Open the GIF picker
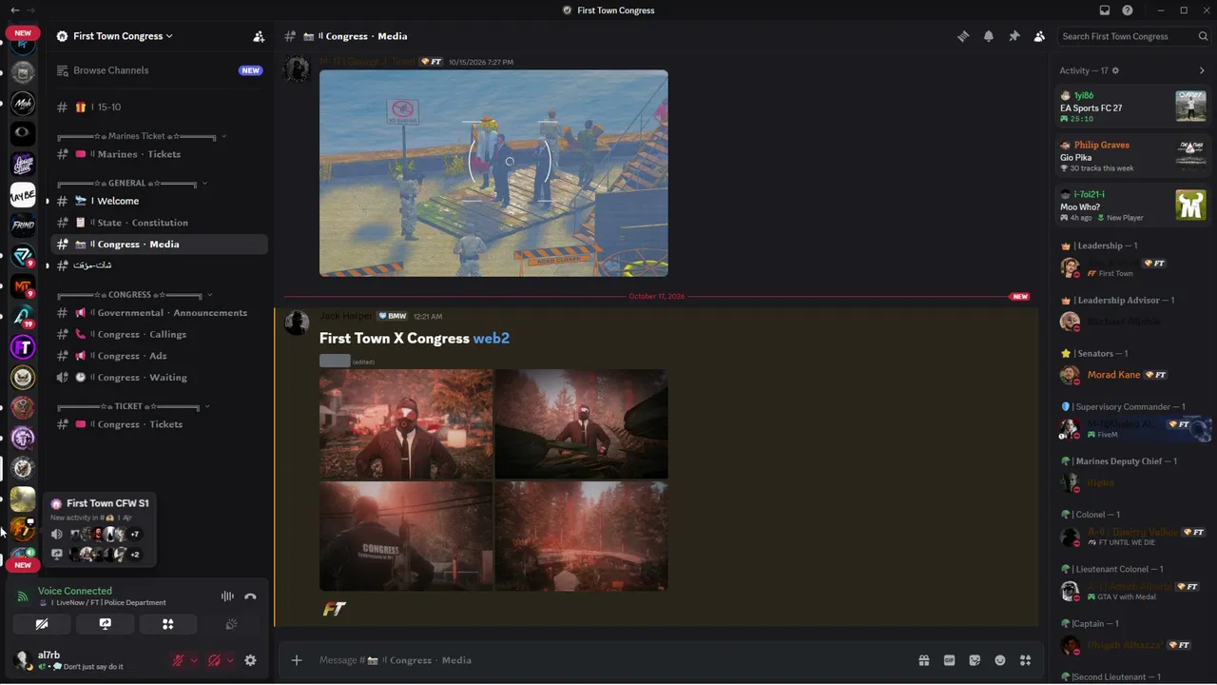Viewport: 1217px width, 685px height. [949, 660]
